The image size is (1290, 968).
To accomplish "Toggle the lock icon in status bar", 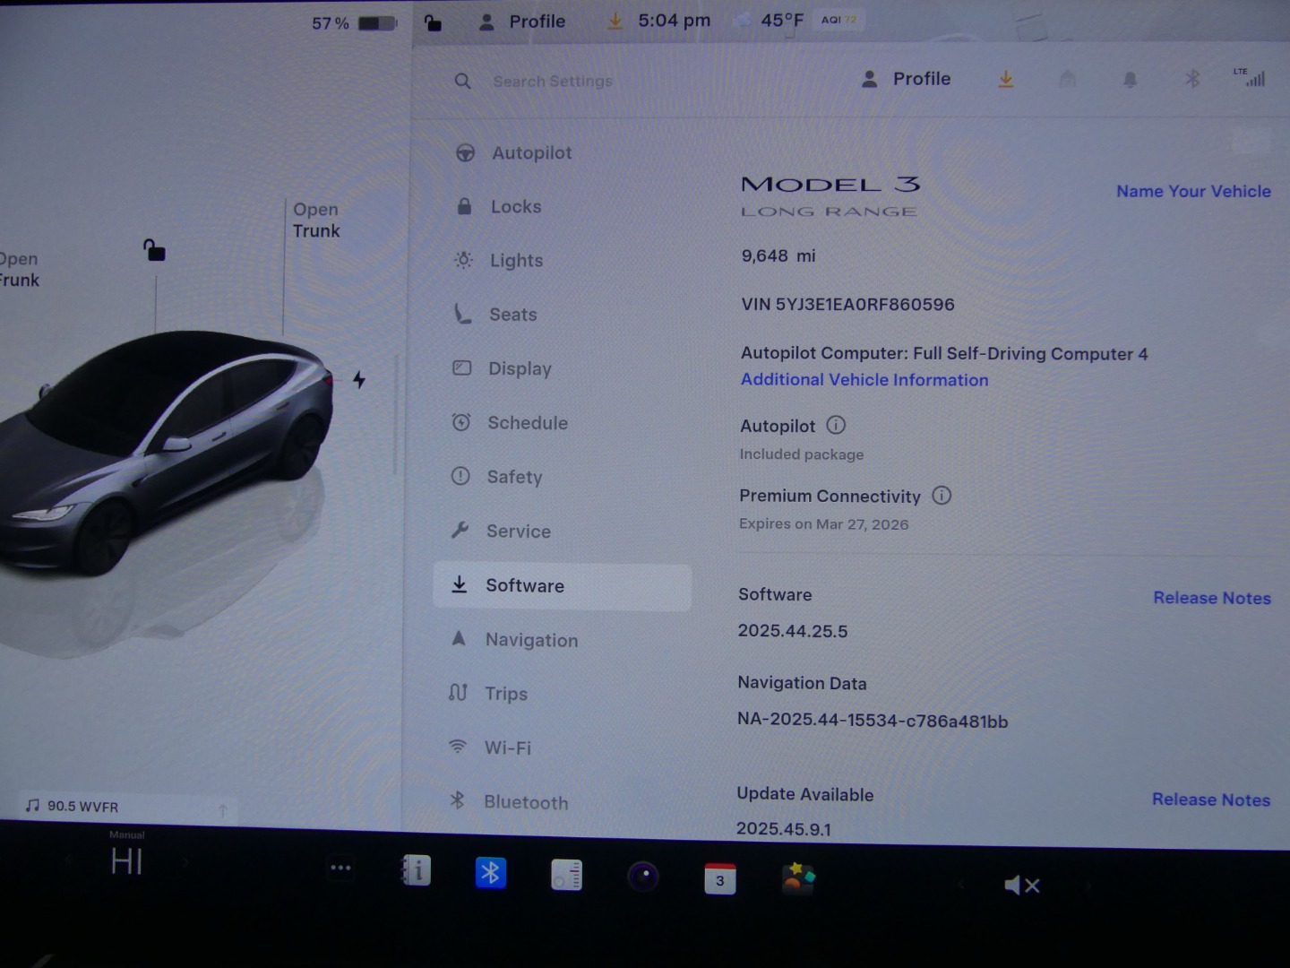I will [433, 22].
